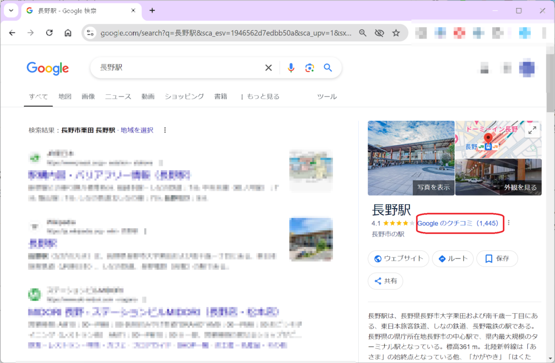Switch to the ショッピング tab
This screenshot has width=555, height=363.
(x=184, y=96)
